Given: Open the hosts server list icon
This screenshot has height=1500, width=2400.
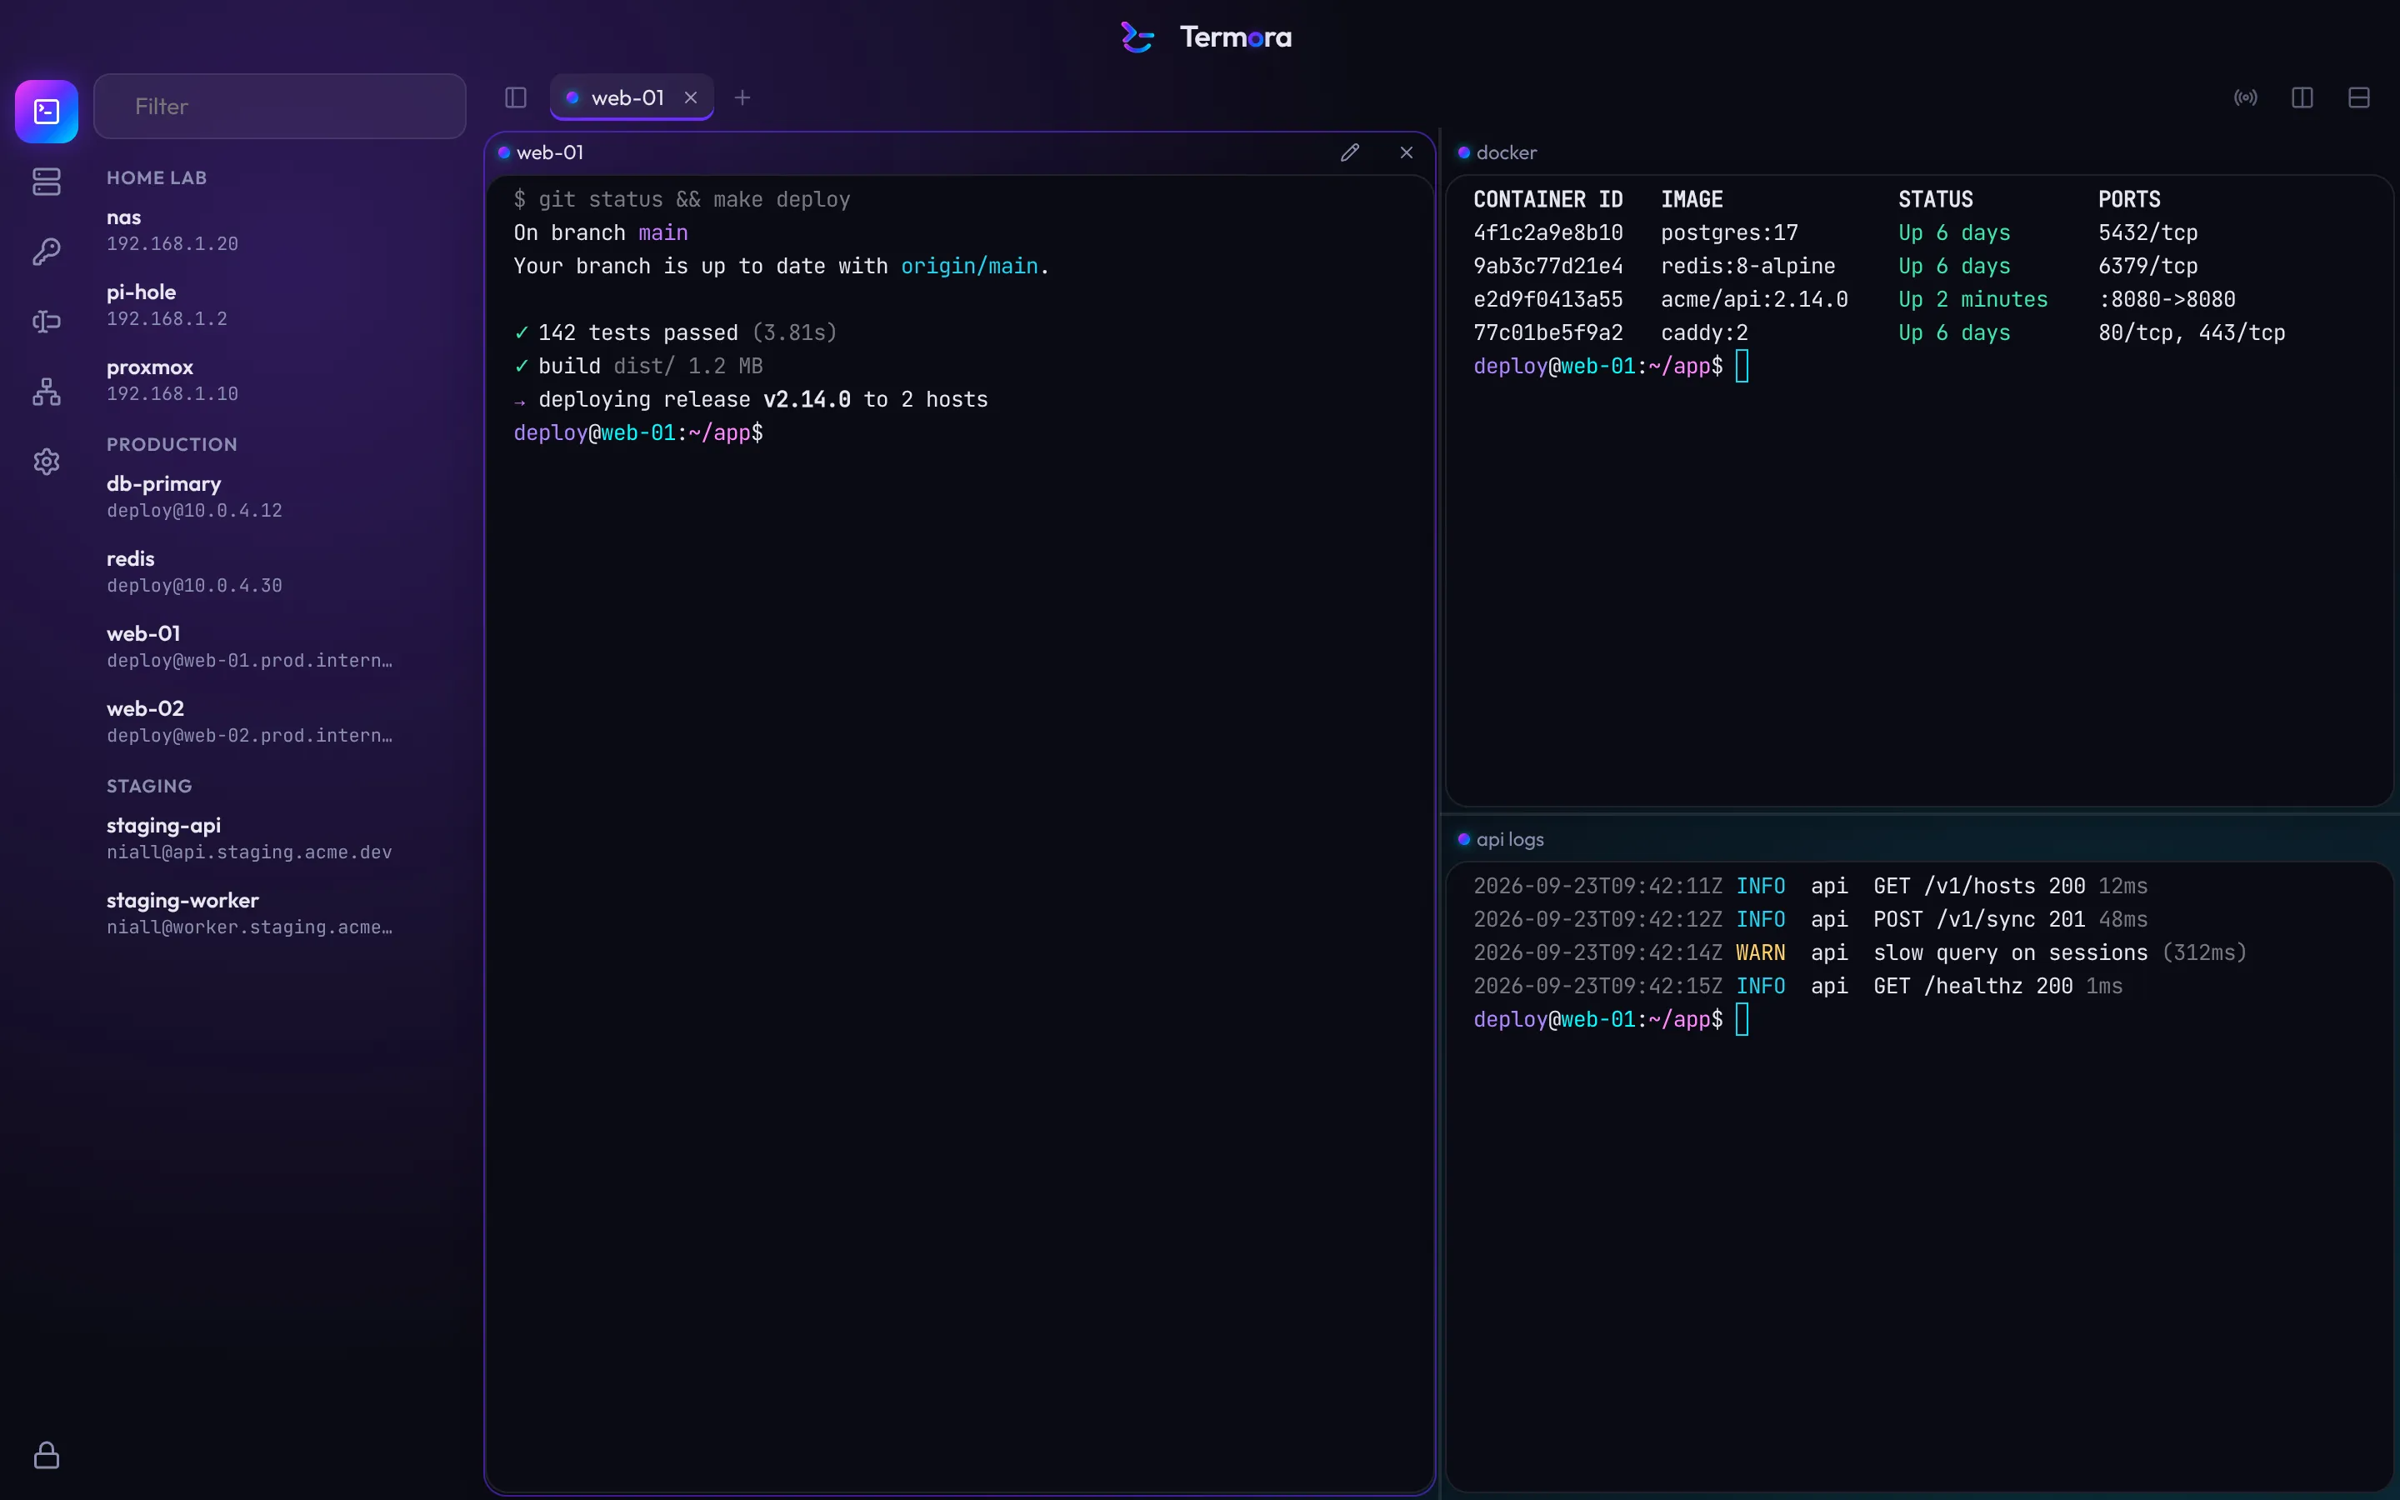Looking at the screenshot, I should pos(47,182).
